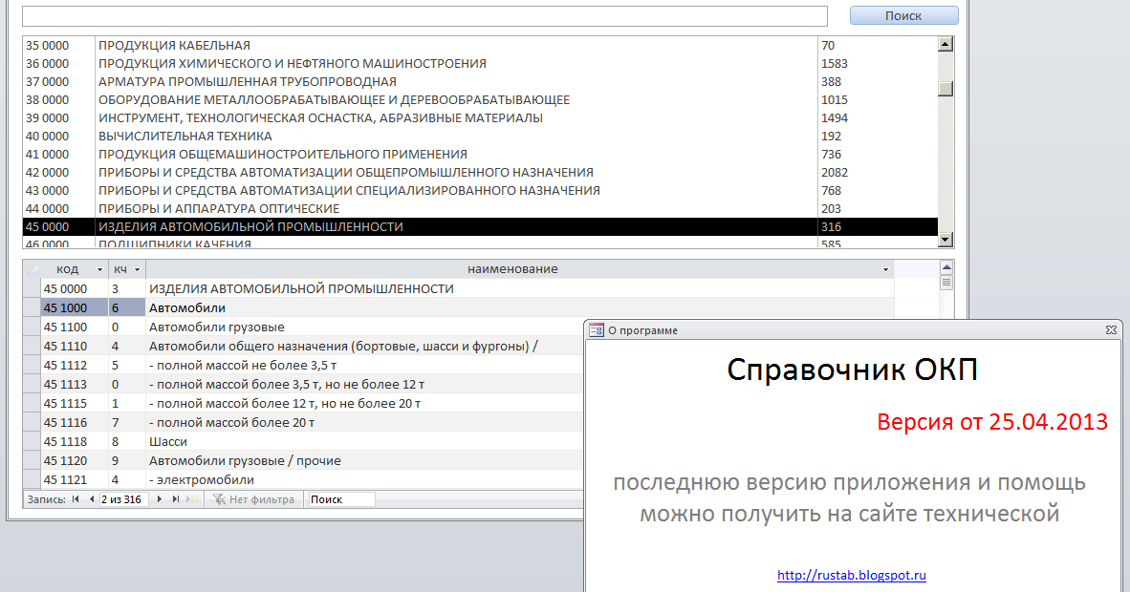Viewport: 1130px width, 592px height.
Task: Select row 'ПРИБОРЫ И СРЕДСТВА АВТОМАТИЗАЦИИ СПЕЦИАЛИЗИРОВАННОГО НАЗНАЧЕНИЯ'
Action: 480,190
